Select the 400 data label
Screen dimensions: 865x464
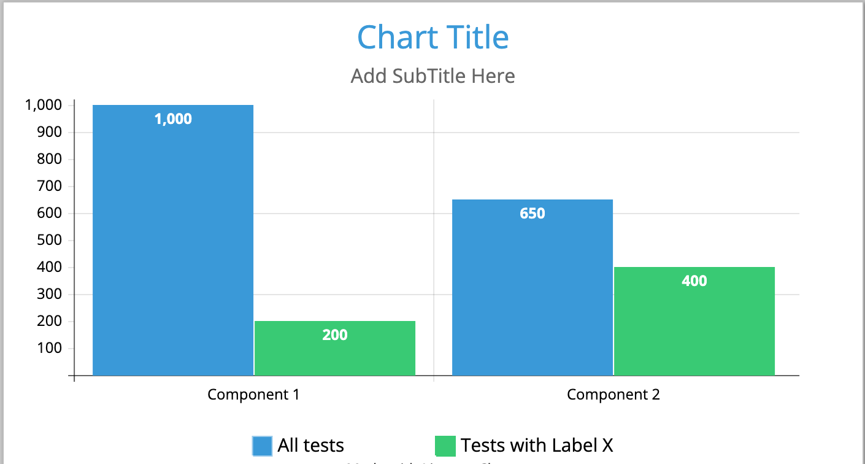point(694,281)
